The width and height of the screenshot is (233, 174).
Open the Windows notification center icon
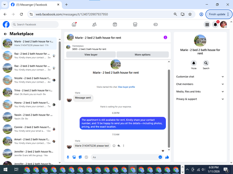(226, 169)
